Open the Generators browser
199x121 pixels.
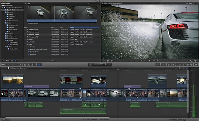click(x=187, y=64)
